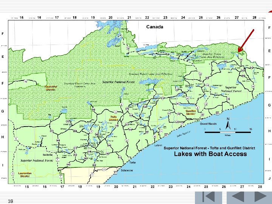Select the 'Kawishiwi District' orange label
272x204 pixels.
[51, 88]
